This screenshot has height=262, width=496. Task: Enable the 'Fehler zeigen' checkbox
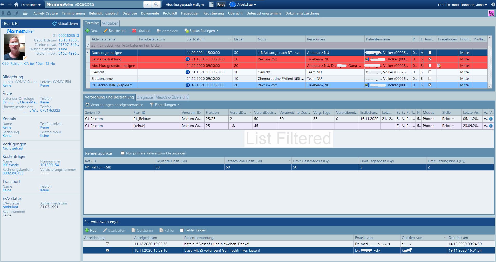pos(182,230)
